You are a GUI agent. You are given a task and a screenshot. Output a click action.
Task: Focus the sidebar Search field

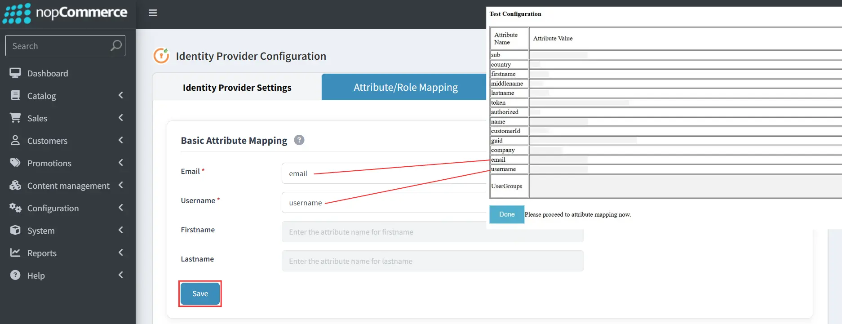(65, 46)
